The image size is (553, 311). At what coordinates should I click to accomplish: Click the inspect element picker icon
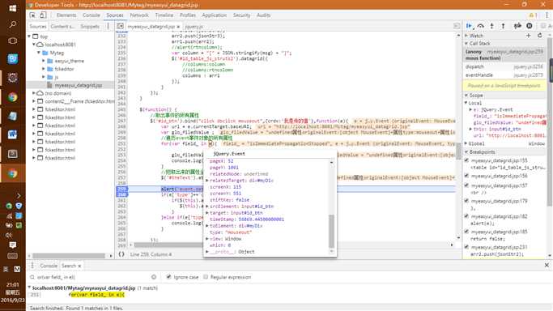(32, 15)
